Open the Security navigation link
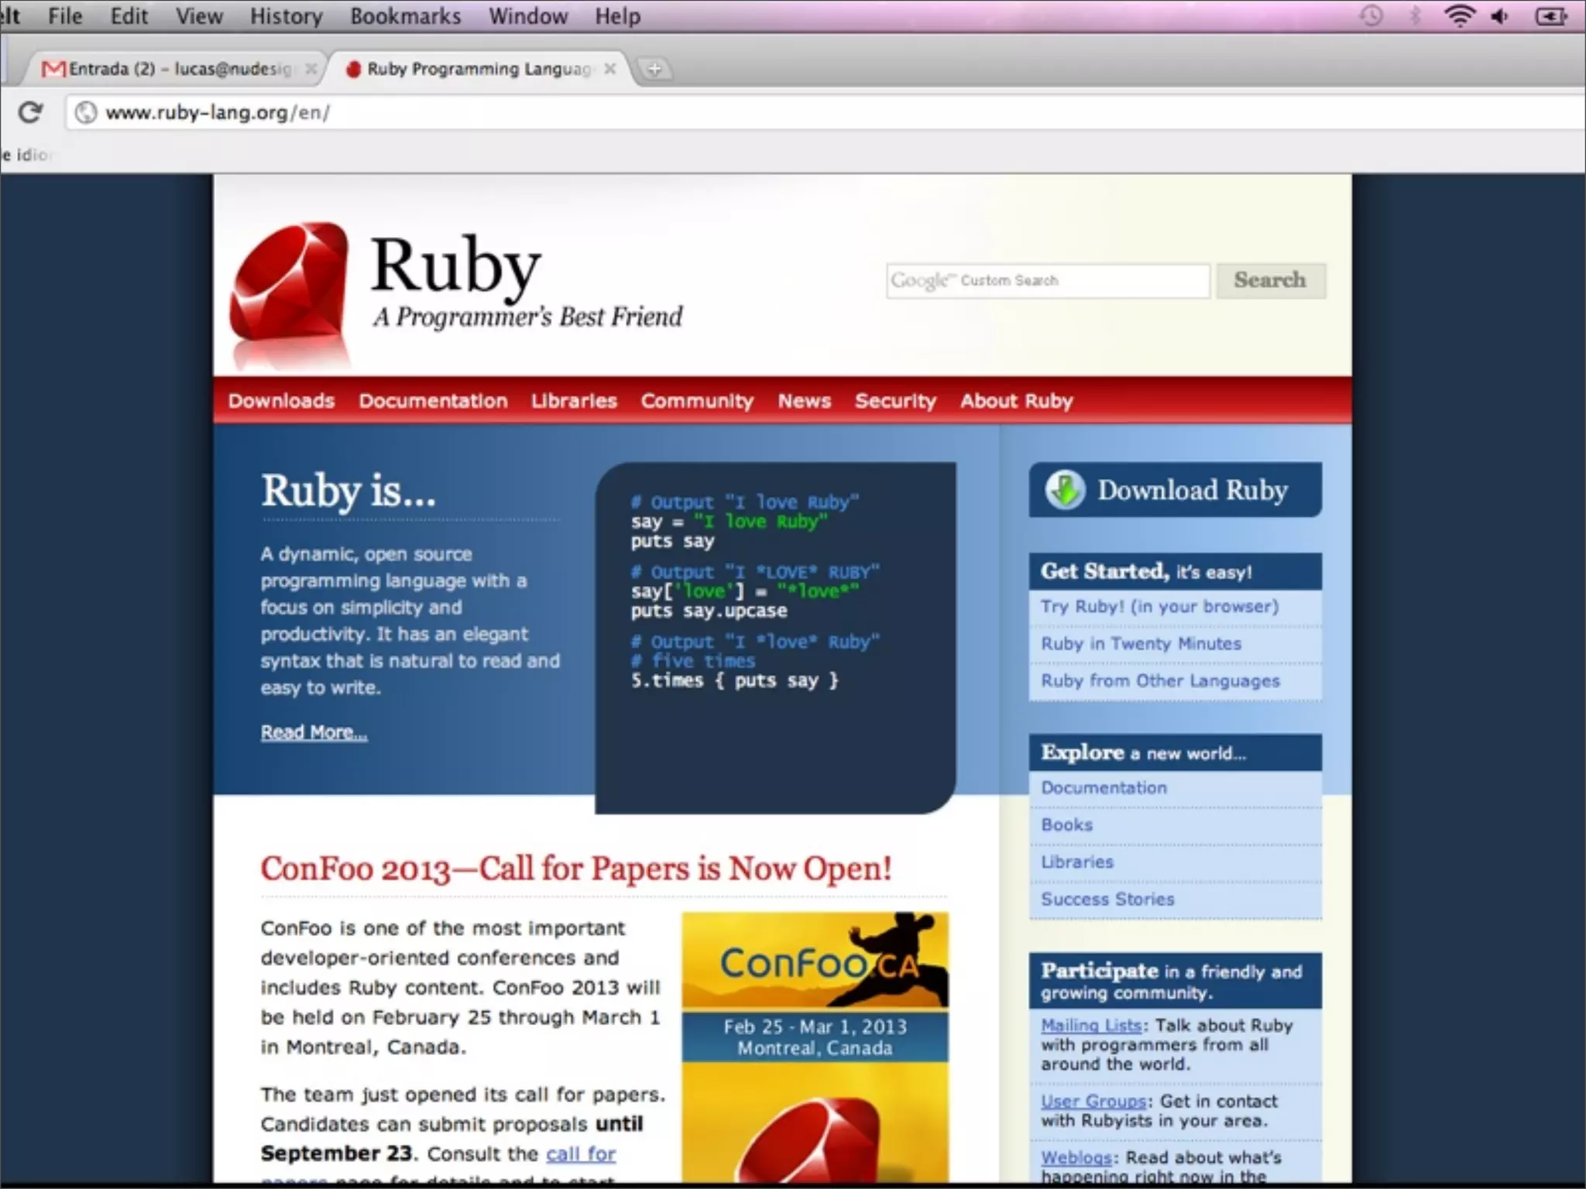The image size is (1586, 1189). pyautogui.click(x=895, y=401)
